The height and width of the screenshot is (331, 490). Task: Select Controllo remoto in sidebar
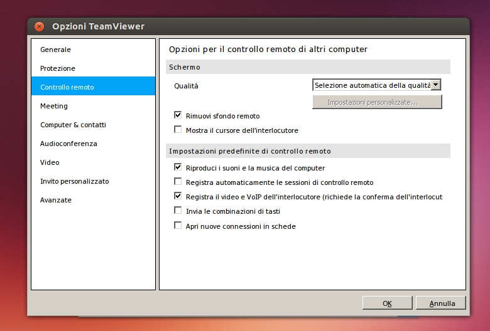[93, 87]
